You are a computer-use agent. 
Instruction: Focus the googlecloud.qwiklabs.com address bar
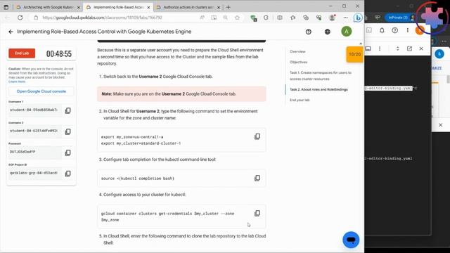tap(115, 18)
